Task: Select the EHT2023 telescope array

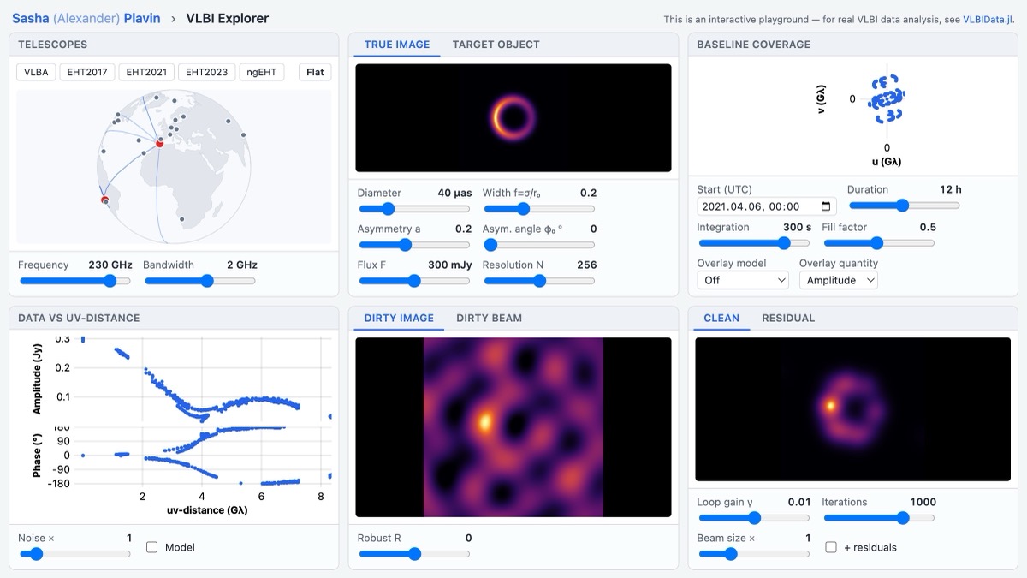Action: 206,72
